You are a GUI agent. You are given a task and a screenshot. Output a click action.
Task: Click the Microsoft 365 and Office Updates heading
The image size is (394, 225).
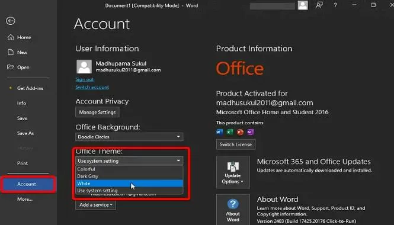314,162
